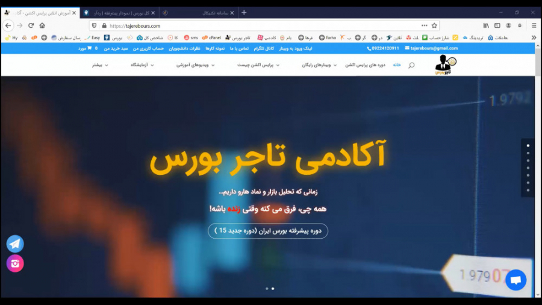Close the سامانه تکنیکال tab

pos(232,13)
